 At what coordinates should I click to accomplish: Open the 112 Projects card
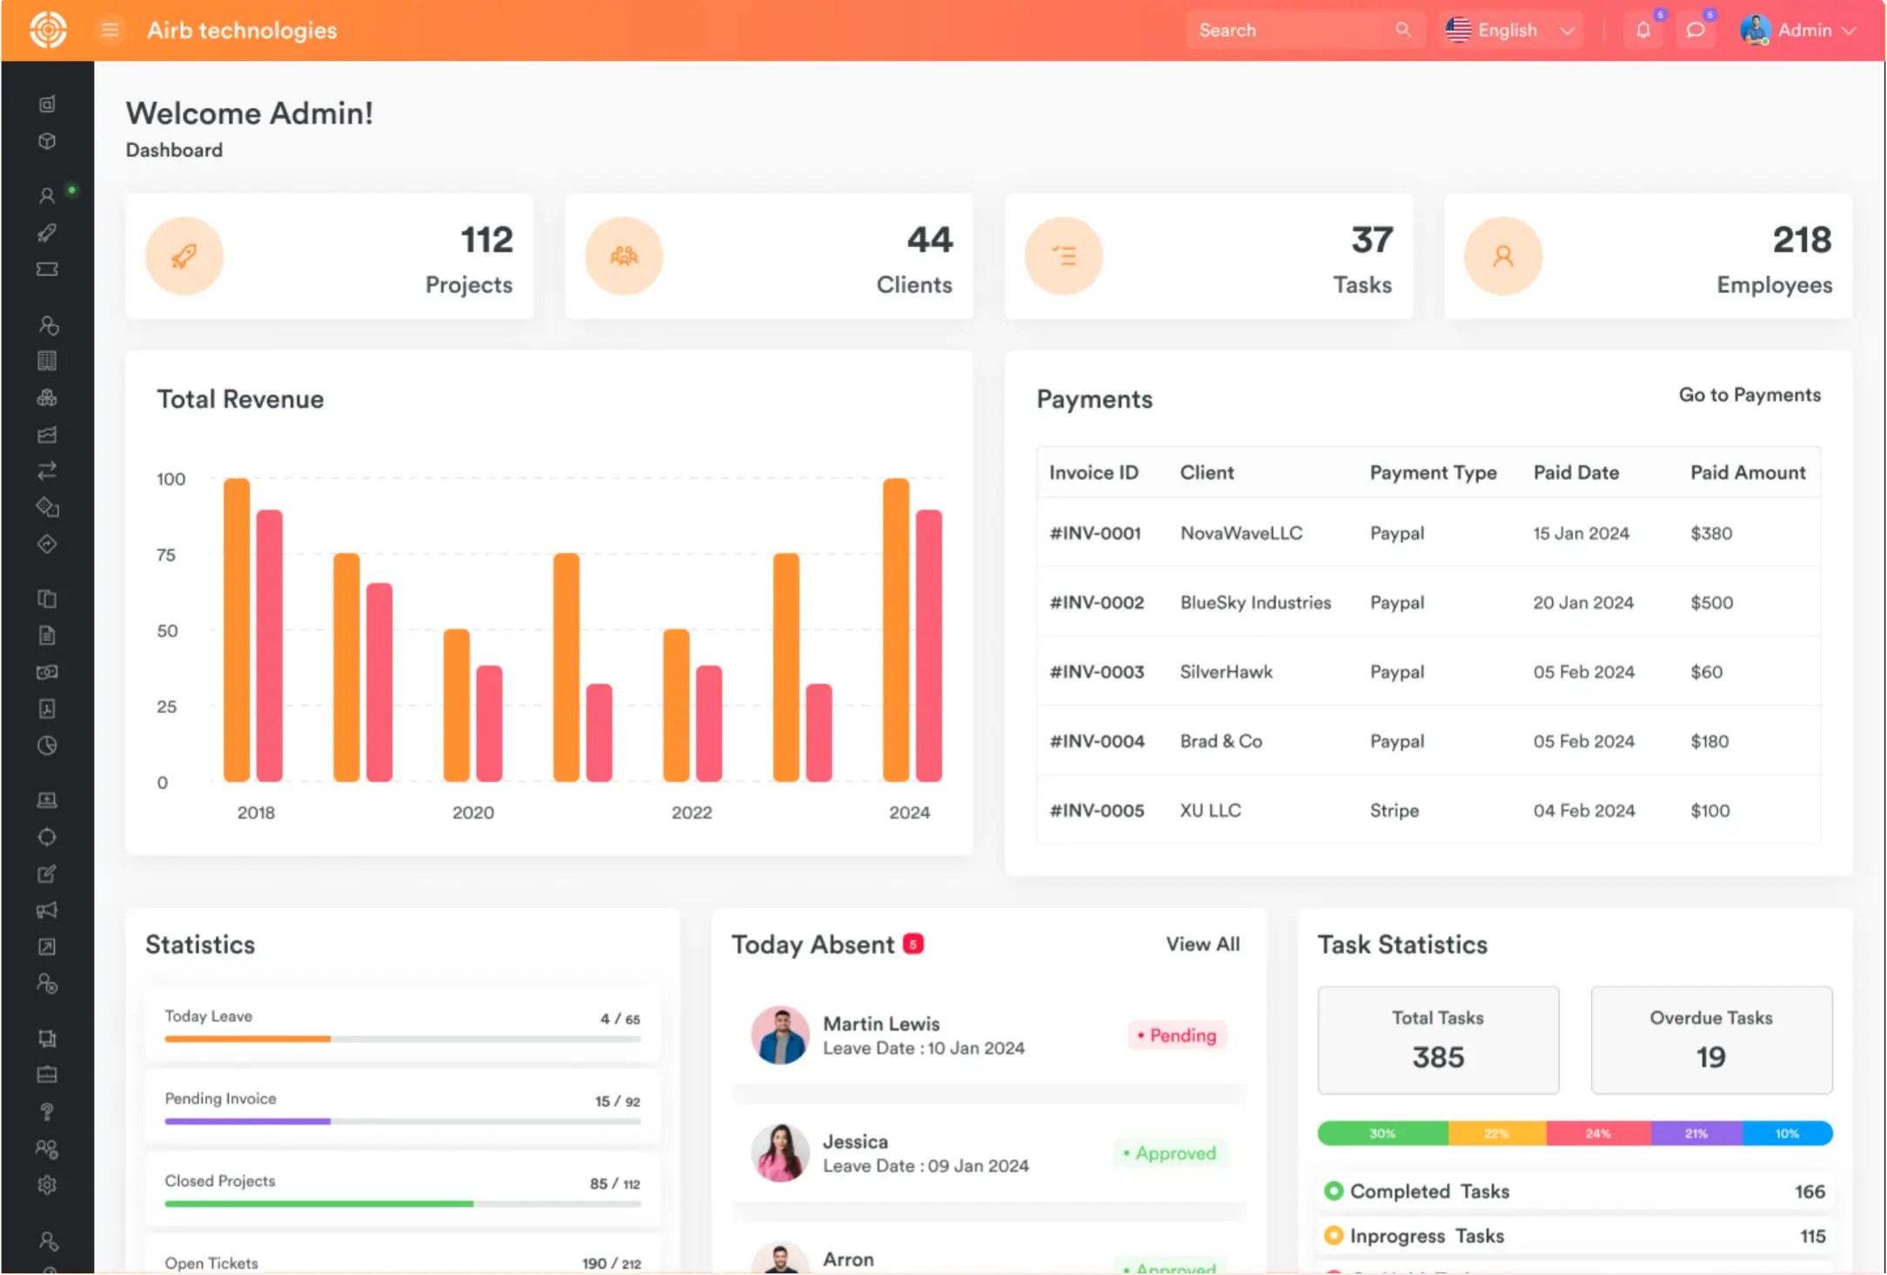click(330, 256)
